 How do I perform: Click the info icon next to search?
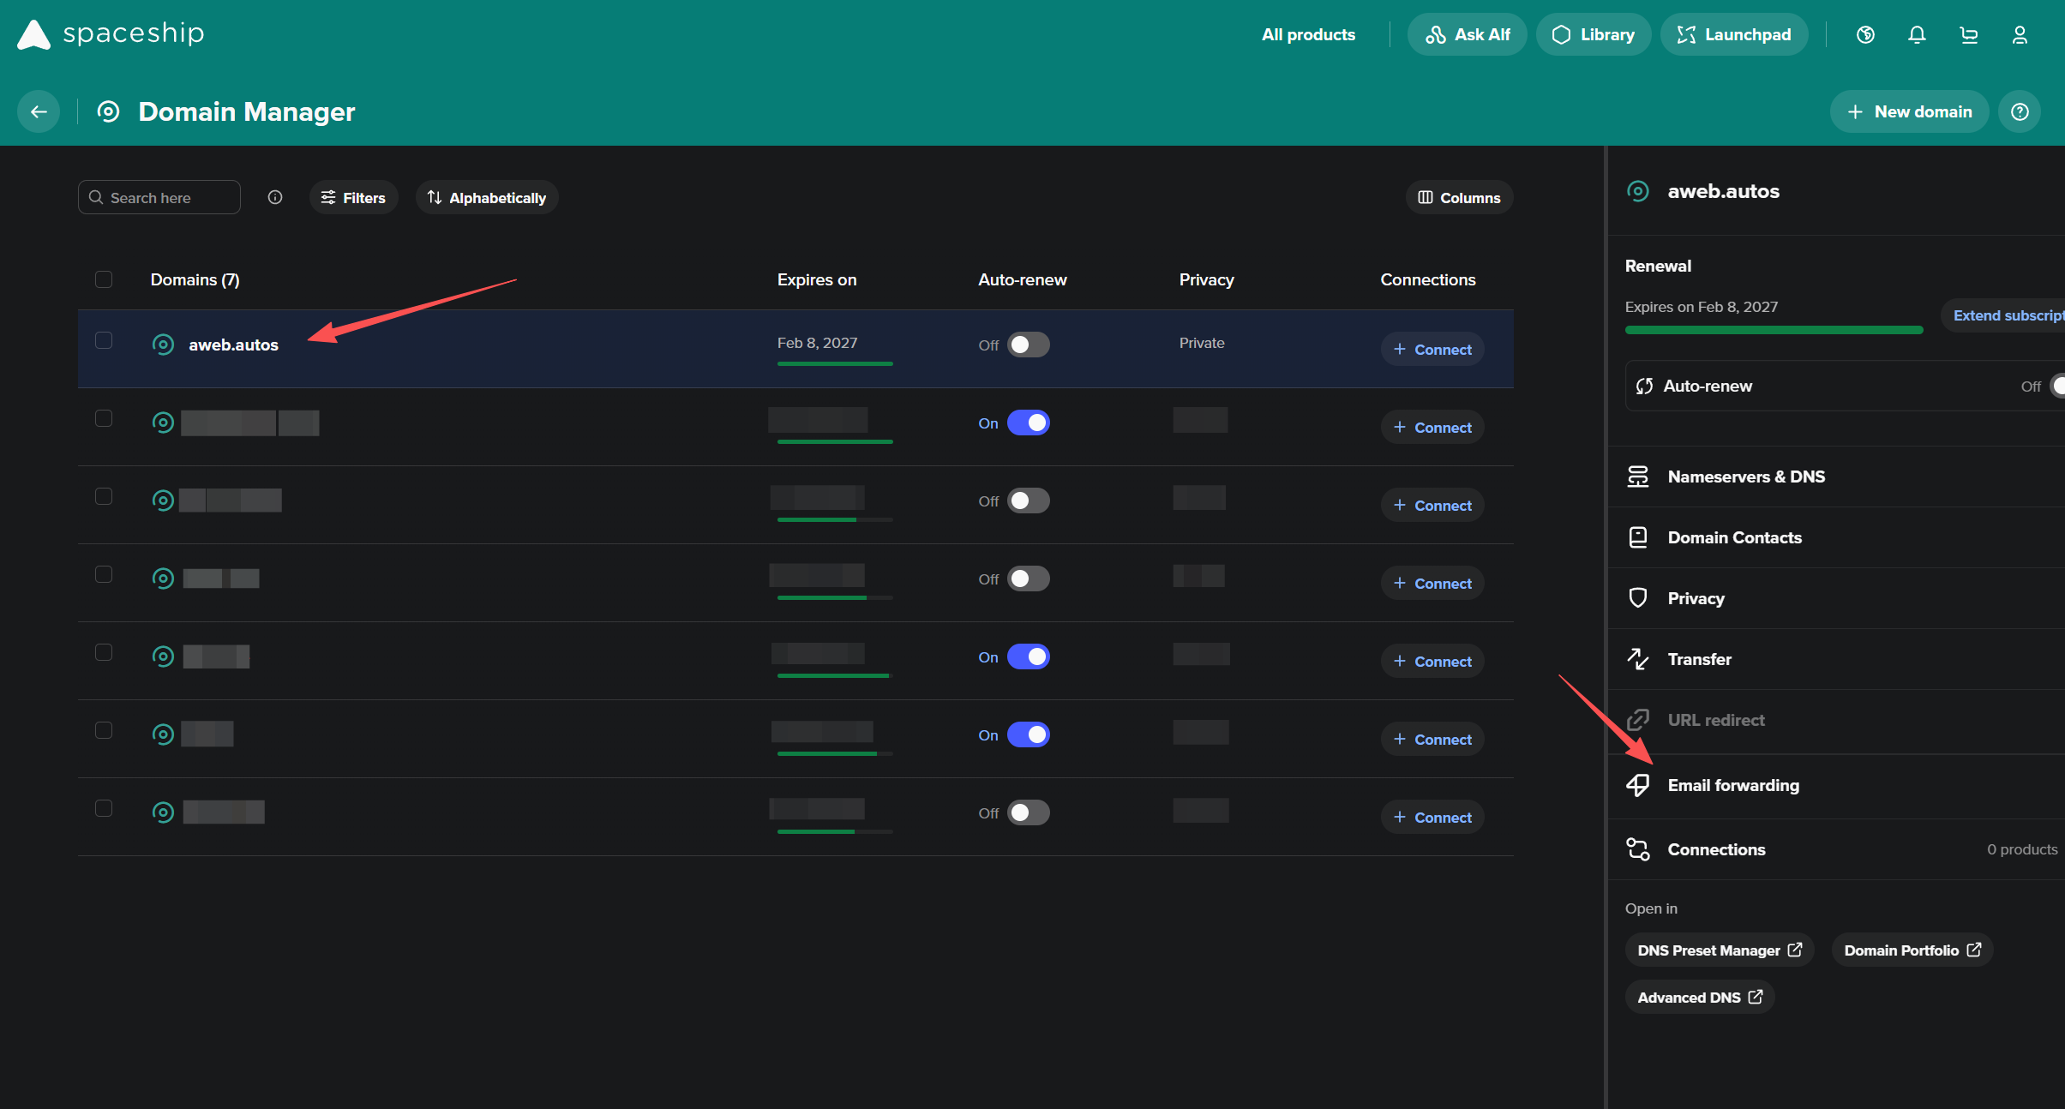tap(275, 197)
